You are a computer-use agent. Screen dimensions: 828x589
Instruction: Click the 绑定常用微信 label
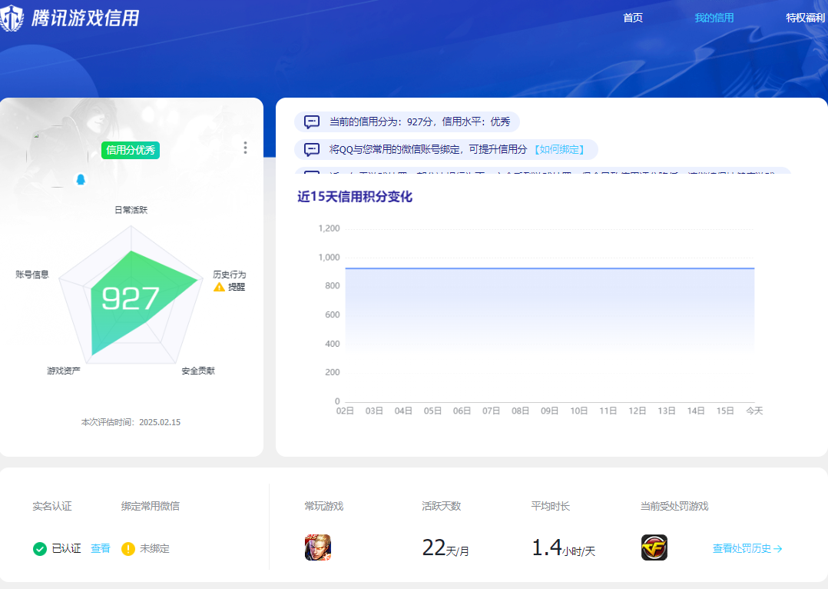click(x=151, y=507)
